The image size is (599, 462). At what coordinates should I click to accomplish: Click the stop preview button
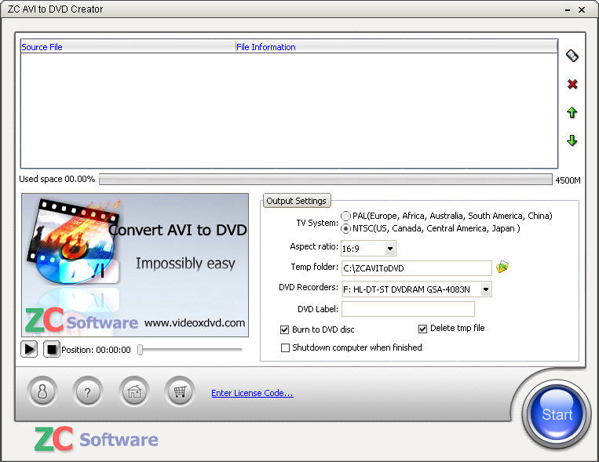click(x=52, y=349)
